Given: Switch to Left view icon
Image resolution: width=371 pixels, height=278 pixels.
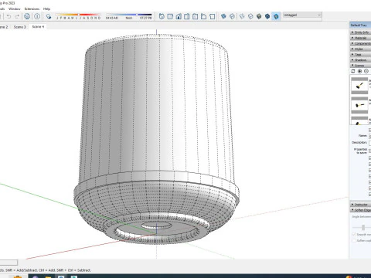Looking at the screenshot, I should [203, 16].
